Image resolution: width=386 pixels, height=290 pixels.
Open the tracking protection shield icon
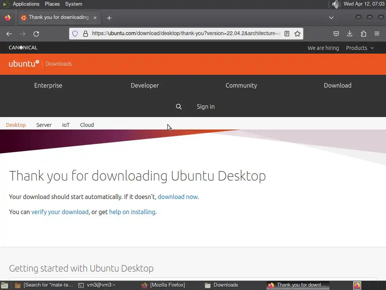point(75,34)
